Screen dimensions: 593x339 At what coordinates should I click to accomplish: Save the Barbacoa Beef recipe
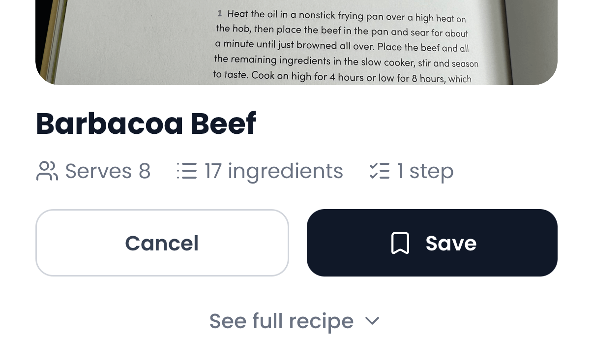tap(432, 243)
